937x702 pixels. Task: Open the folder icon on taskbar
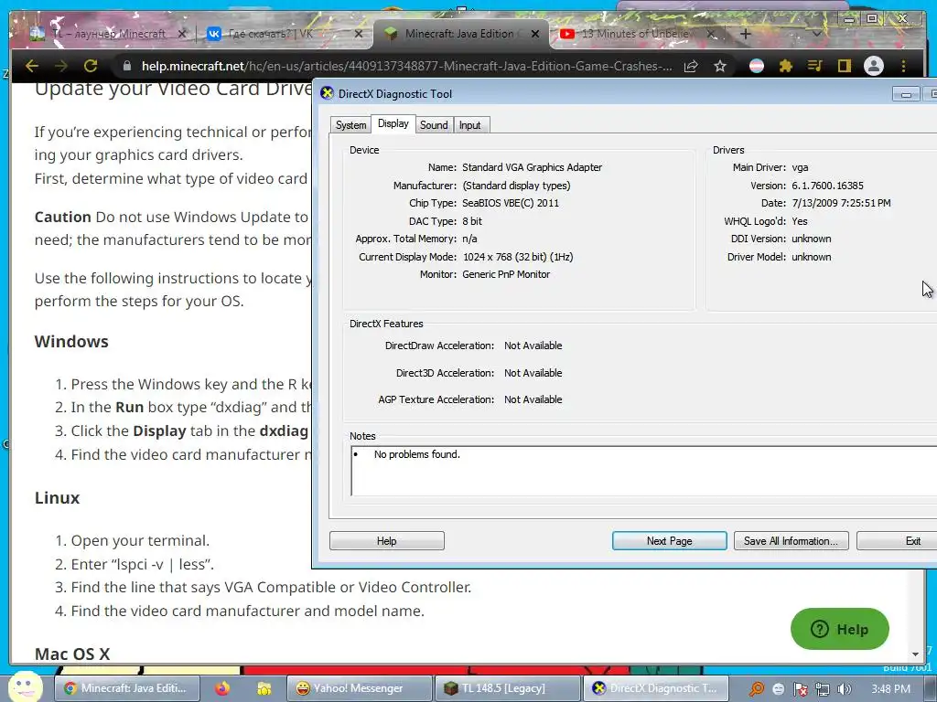point(264,689)
